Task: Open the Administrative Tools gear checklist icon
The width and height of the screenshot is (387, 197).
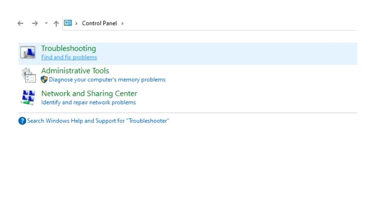Action: (x=28, y=75)
